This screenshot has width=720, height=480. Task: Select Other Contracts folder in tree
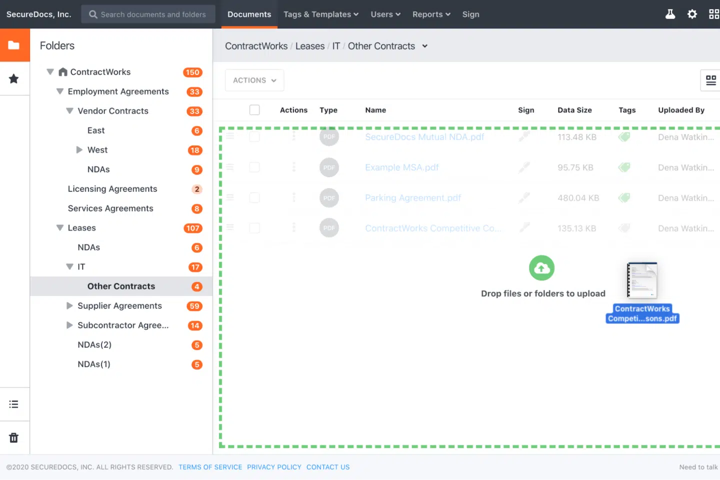(x=121, y=286)
